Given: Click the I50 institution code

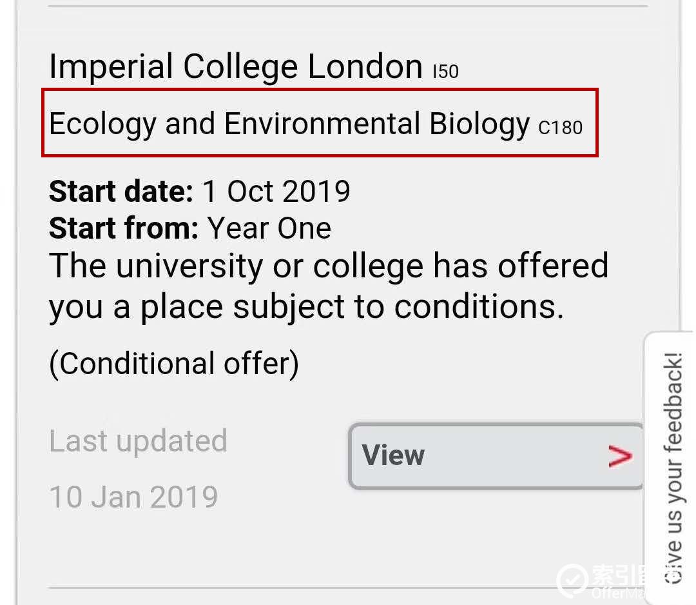Looking at the screenshot, I should tap(446, 72).
